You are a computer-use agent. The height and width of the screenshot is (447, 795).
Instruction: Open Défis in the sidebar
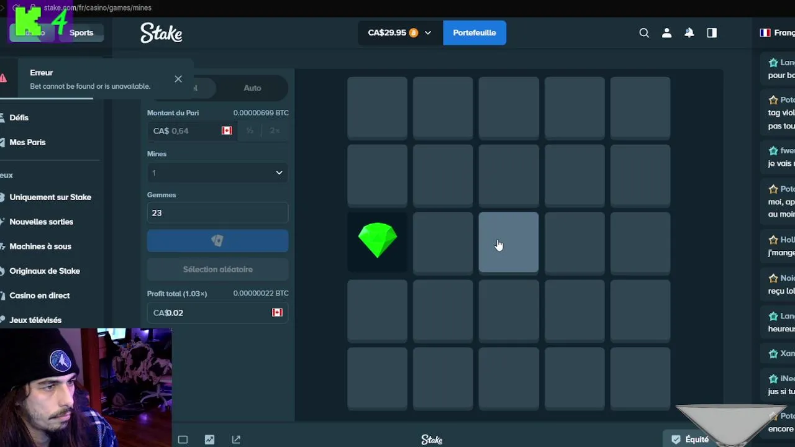pos(19,117)
